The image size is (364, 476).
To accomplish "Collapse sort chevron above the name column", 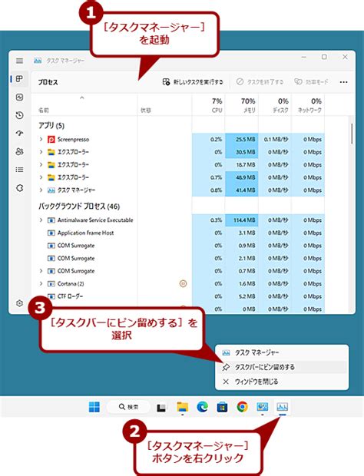I will tap(81, 98).
